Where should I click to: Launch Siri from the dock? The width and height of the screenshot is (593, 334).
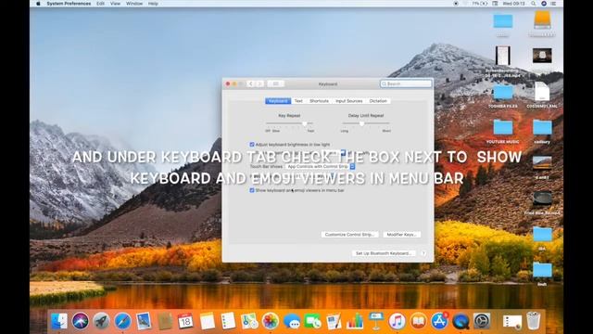(x=81, y=321)
